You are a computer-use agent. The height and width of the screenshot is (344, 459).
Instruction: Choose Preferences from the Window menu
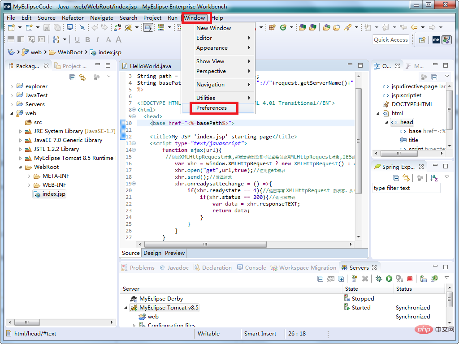[x=218, y=108]
